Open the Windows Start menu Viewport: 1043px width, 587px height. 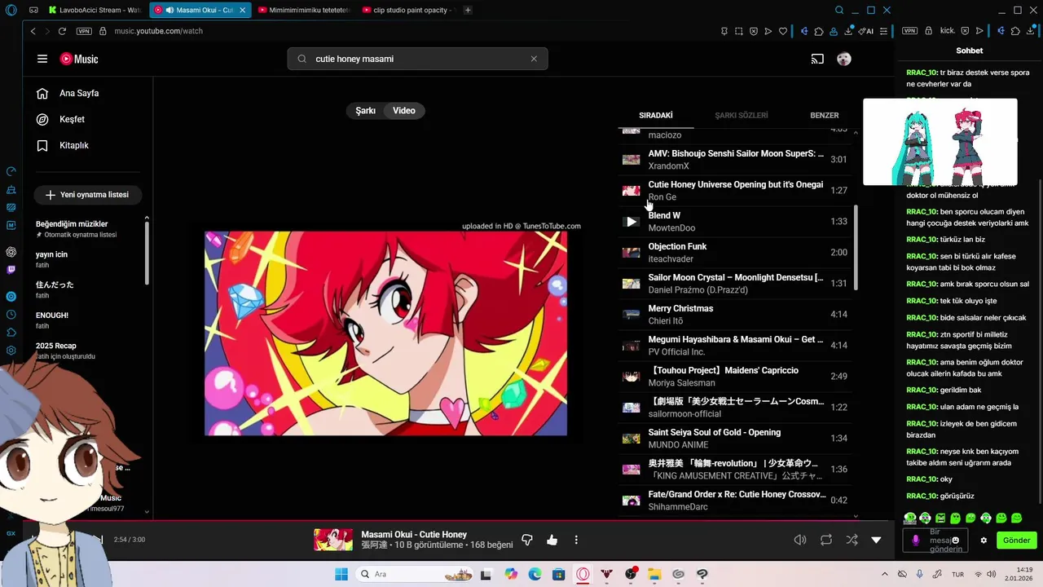[x=341, y=574]
